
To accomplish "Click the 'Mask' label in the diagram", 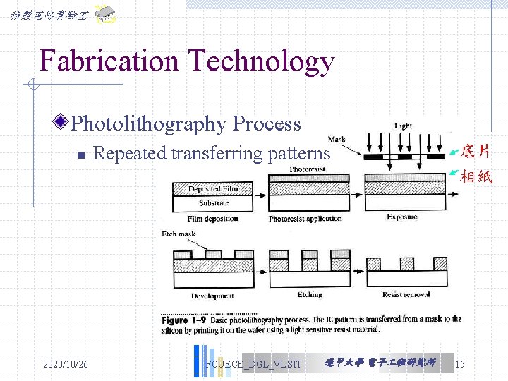I will pyautogui.click(x=337, y=139).
